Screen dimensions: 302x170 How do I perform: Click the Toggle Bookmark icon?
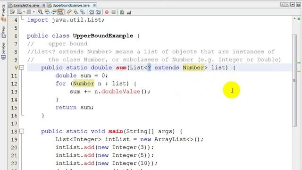83,12
